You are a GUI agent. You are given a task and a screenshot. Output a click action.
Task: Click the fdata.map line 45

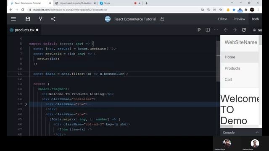[x=85, y=119]
